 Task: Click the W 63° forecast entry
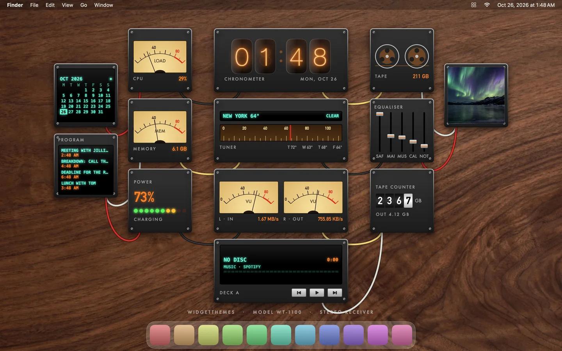point(307,147)
